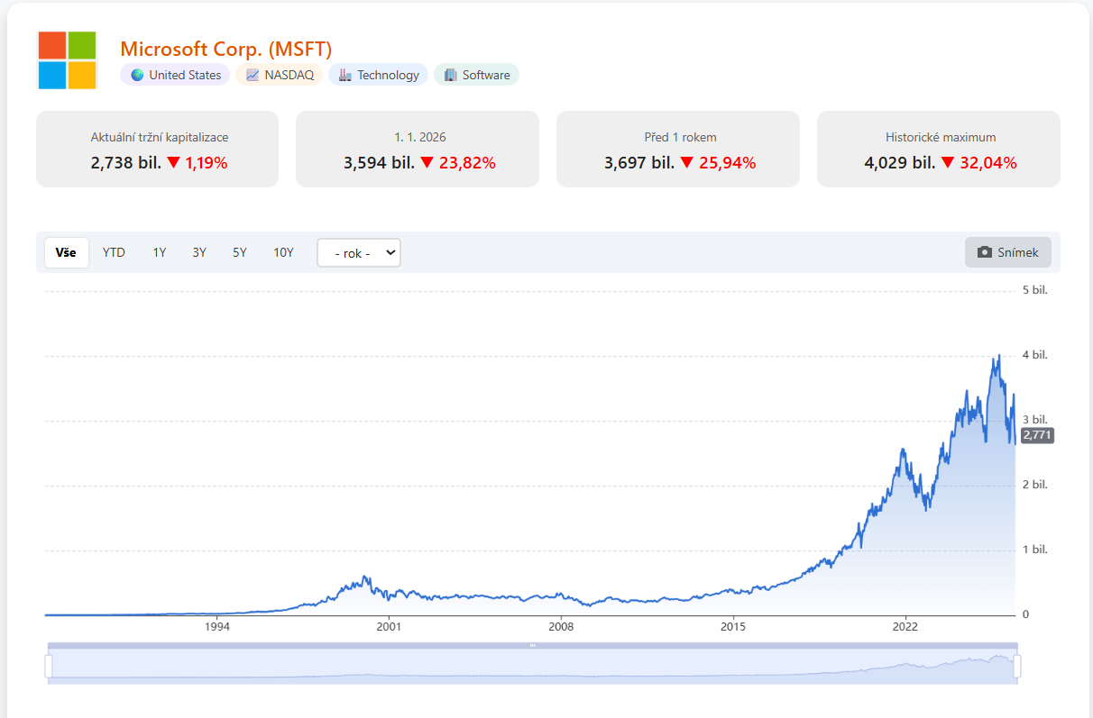Screen dimensions: 1093x718
Task: Open the Technology sector tag
Action: click(x=378, y=75)
